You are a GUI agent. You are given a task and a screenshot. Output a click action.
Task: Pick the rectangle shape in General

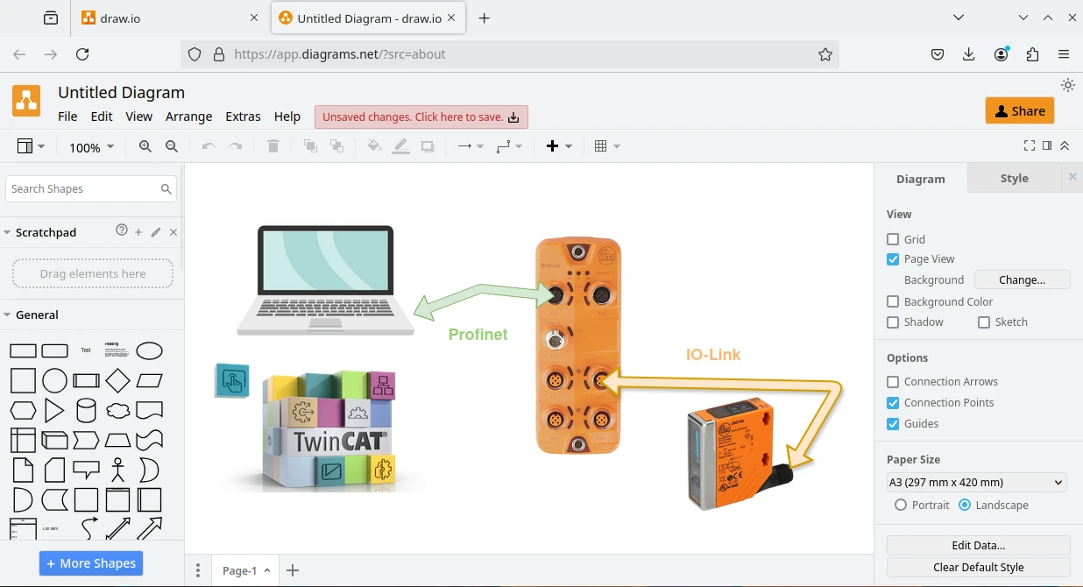tap(23, 351)
